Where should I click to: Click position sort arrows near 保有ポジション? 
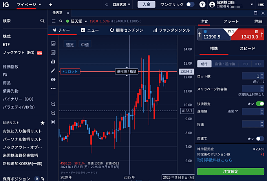pos(42,179)
